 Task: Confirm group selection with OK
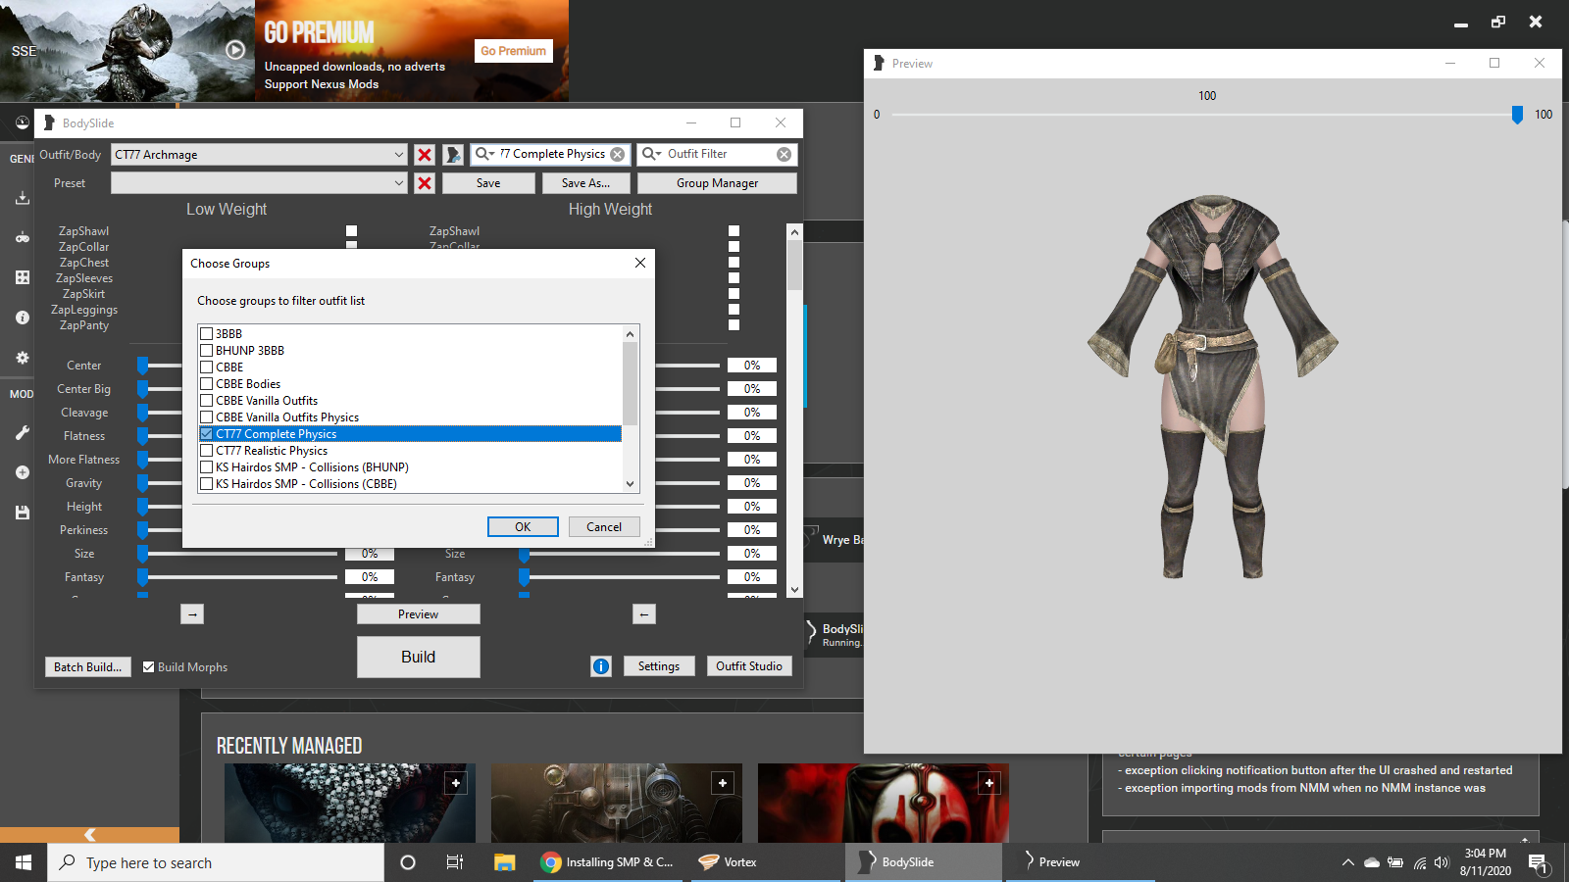pos(523,527)
